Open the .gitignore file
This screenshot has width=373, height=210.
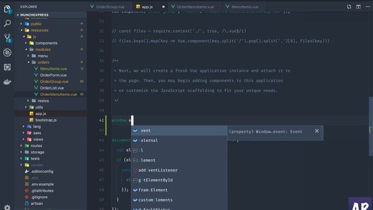(51, 197)
